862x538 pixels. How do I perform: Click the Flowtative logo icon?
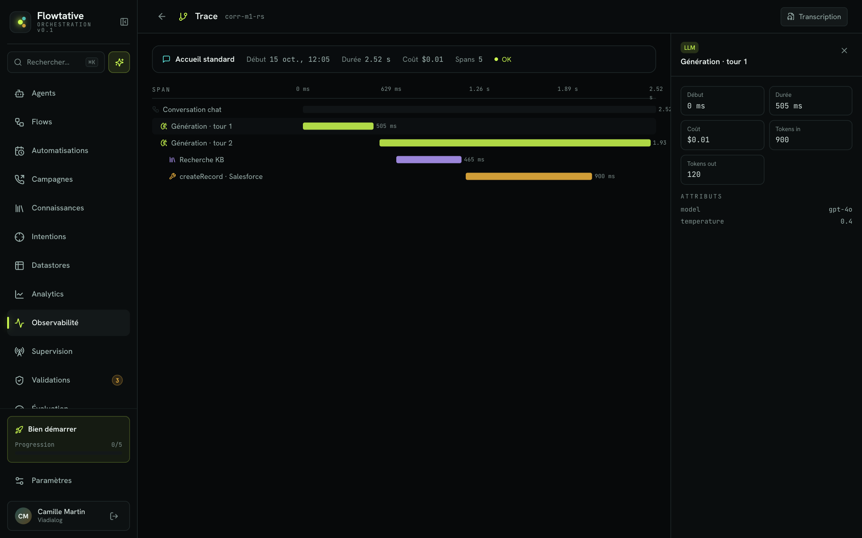coord(20,22)
